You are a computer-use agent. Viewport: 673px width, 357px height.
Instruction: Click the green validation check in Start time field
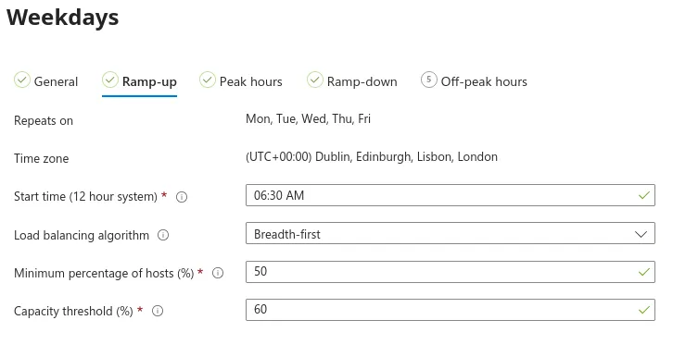[644, 196]
